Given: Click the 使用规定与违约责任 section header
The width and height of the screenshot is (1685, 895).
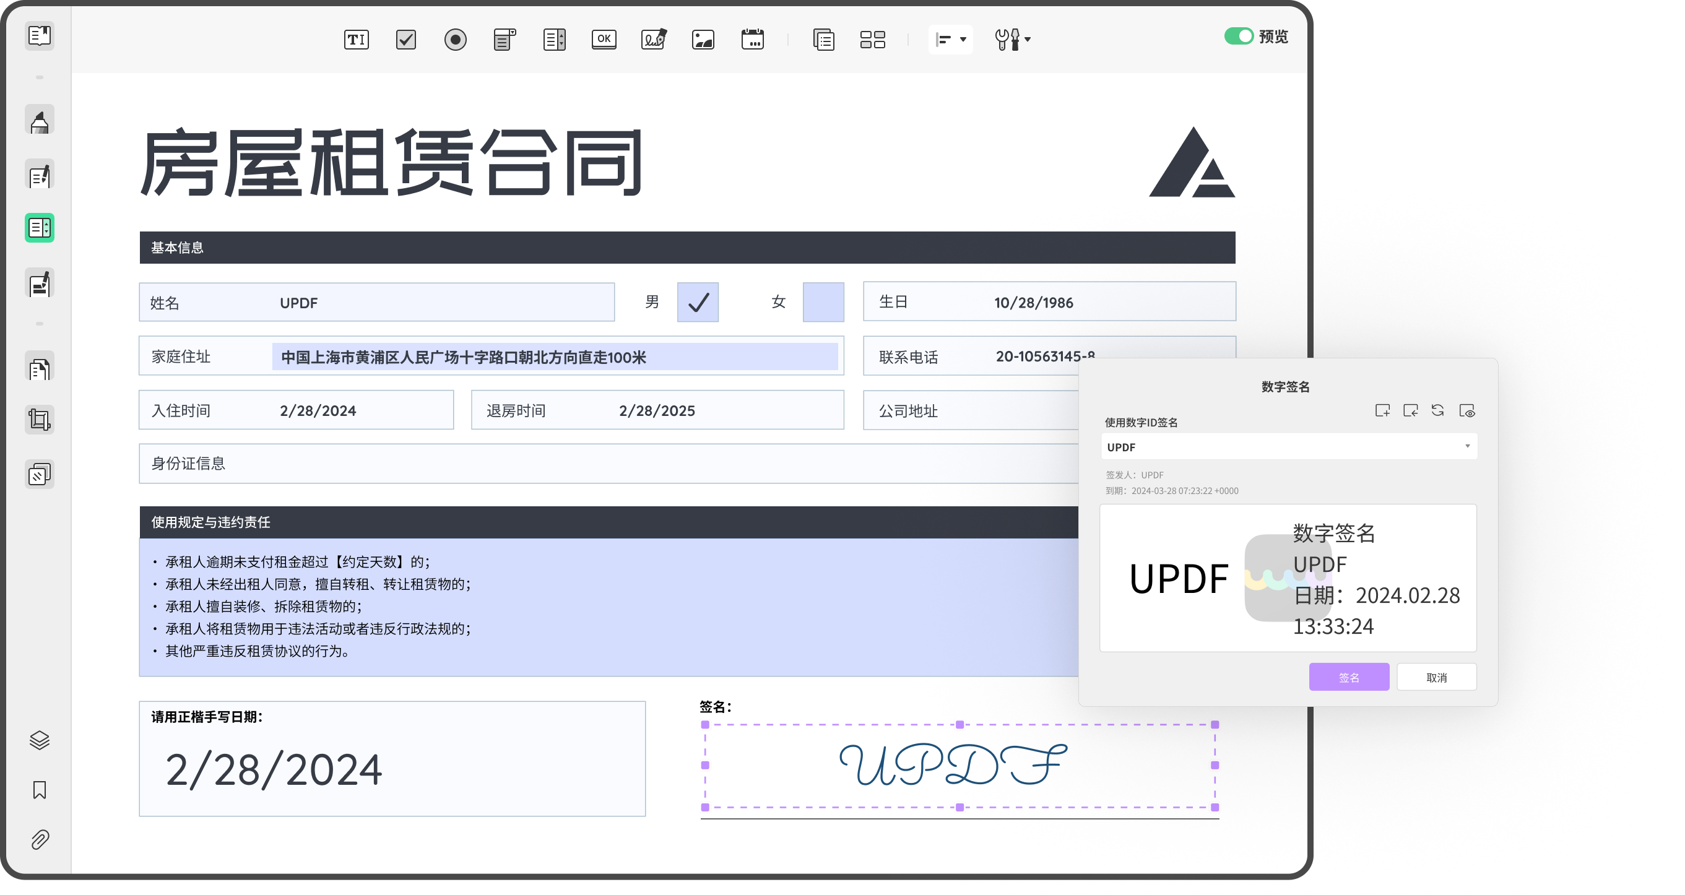Looking at the screenshot, I should coord(609,522).
